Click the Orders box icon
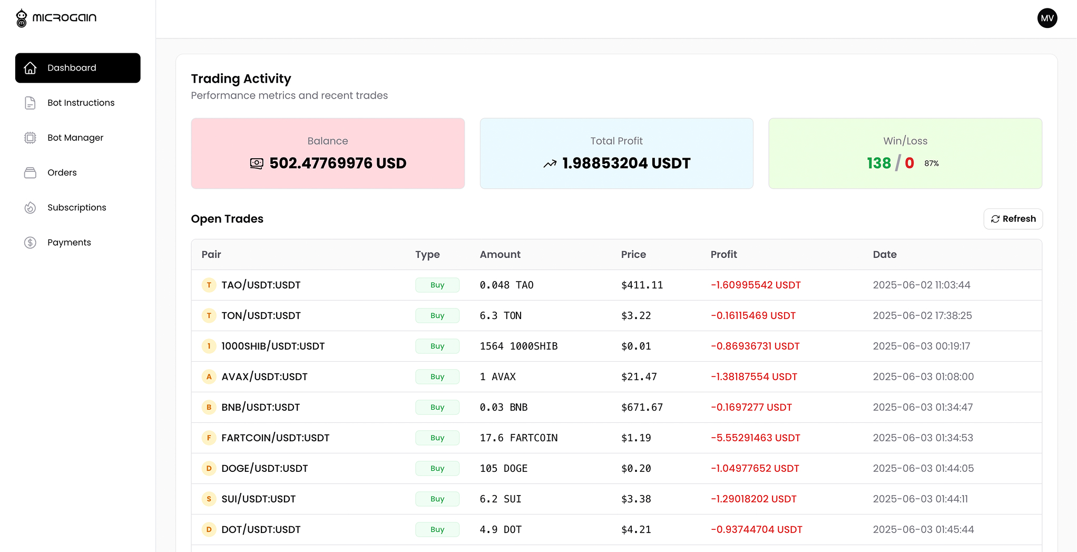 30,172
